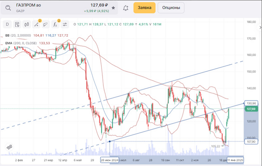The width and height of the screenshot is (262, 166).
Task: Click the 26 июн 2024 date marker
Action: pyautogui.click(x=110, y=160)
